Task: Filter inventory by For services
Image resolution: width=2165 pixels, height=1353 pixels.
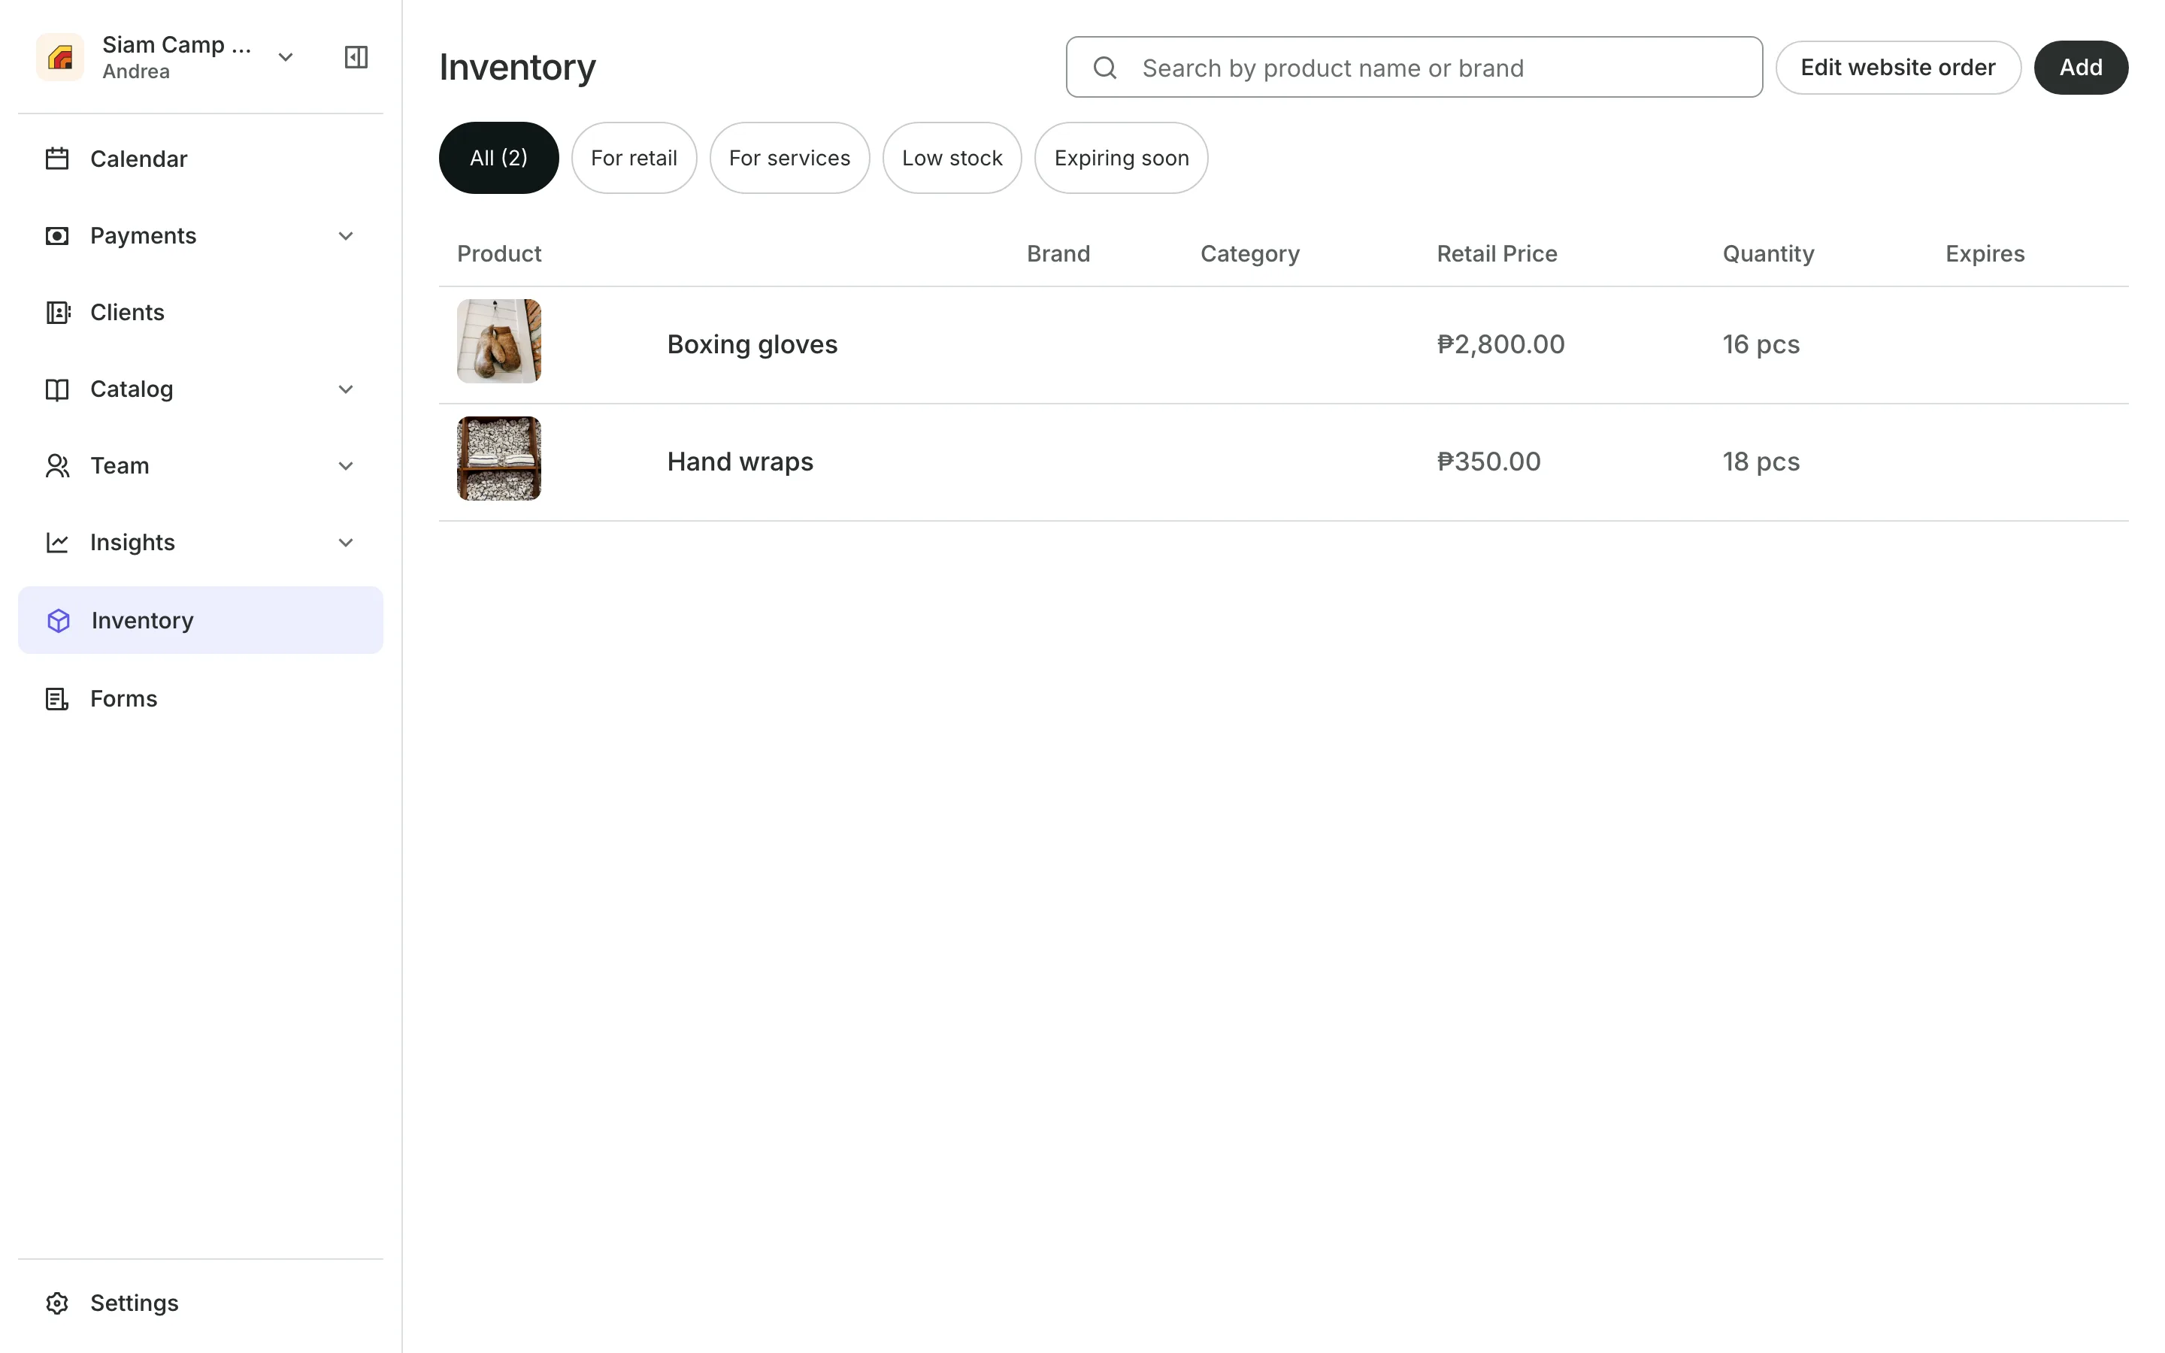Action: 789,158
